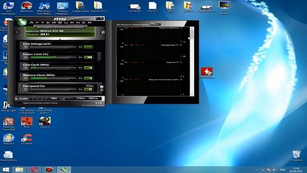Screen dimensions: 307x173
Task: Launch Rust from desktop
Action: click(x=27, y=123)
